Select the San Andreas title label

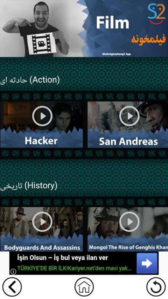pyautogui.click(x=128, y=141)
